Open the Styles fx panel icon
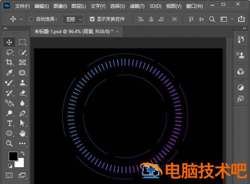 click(x=240, y=99)
